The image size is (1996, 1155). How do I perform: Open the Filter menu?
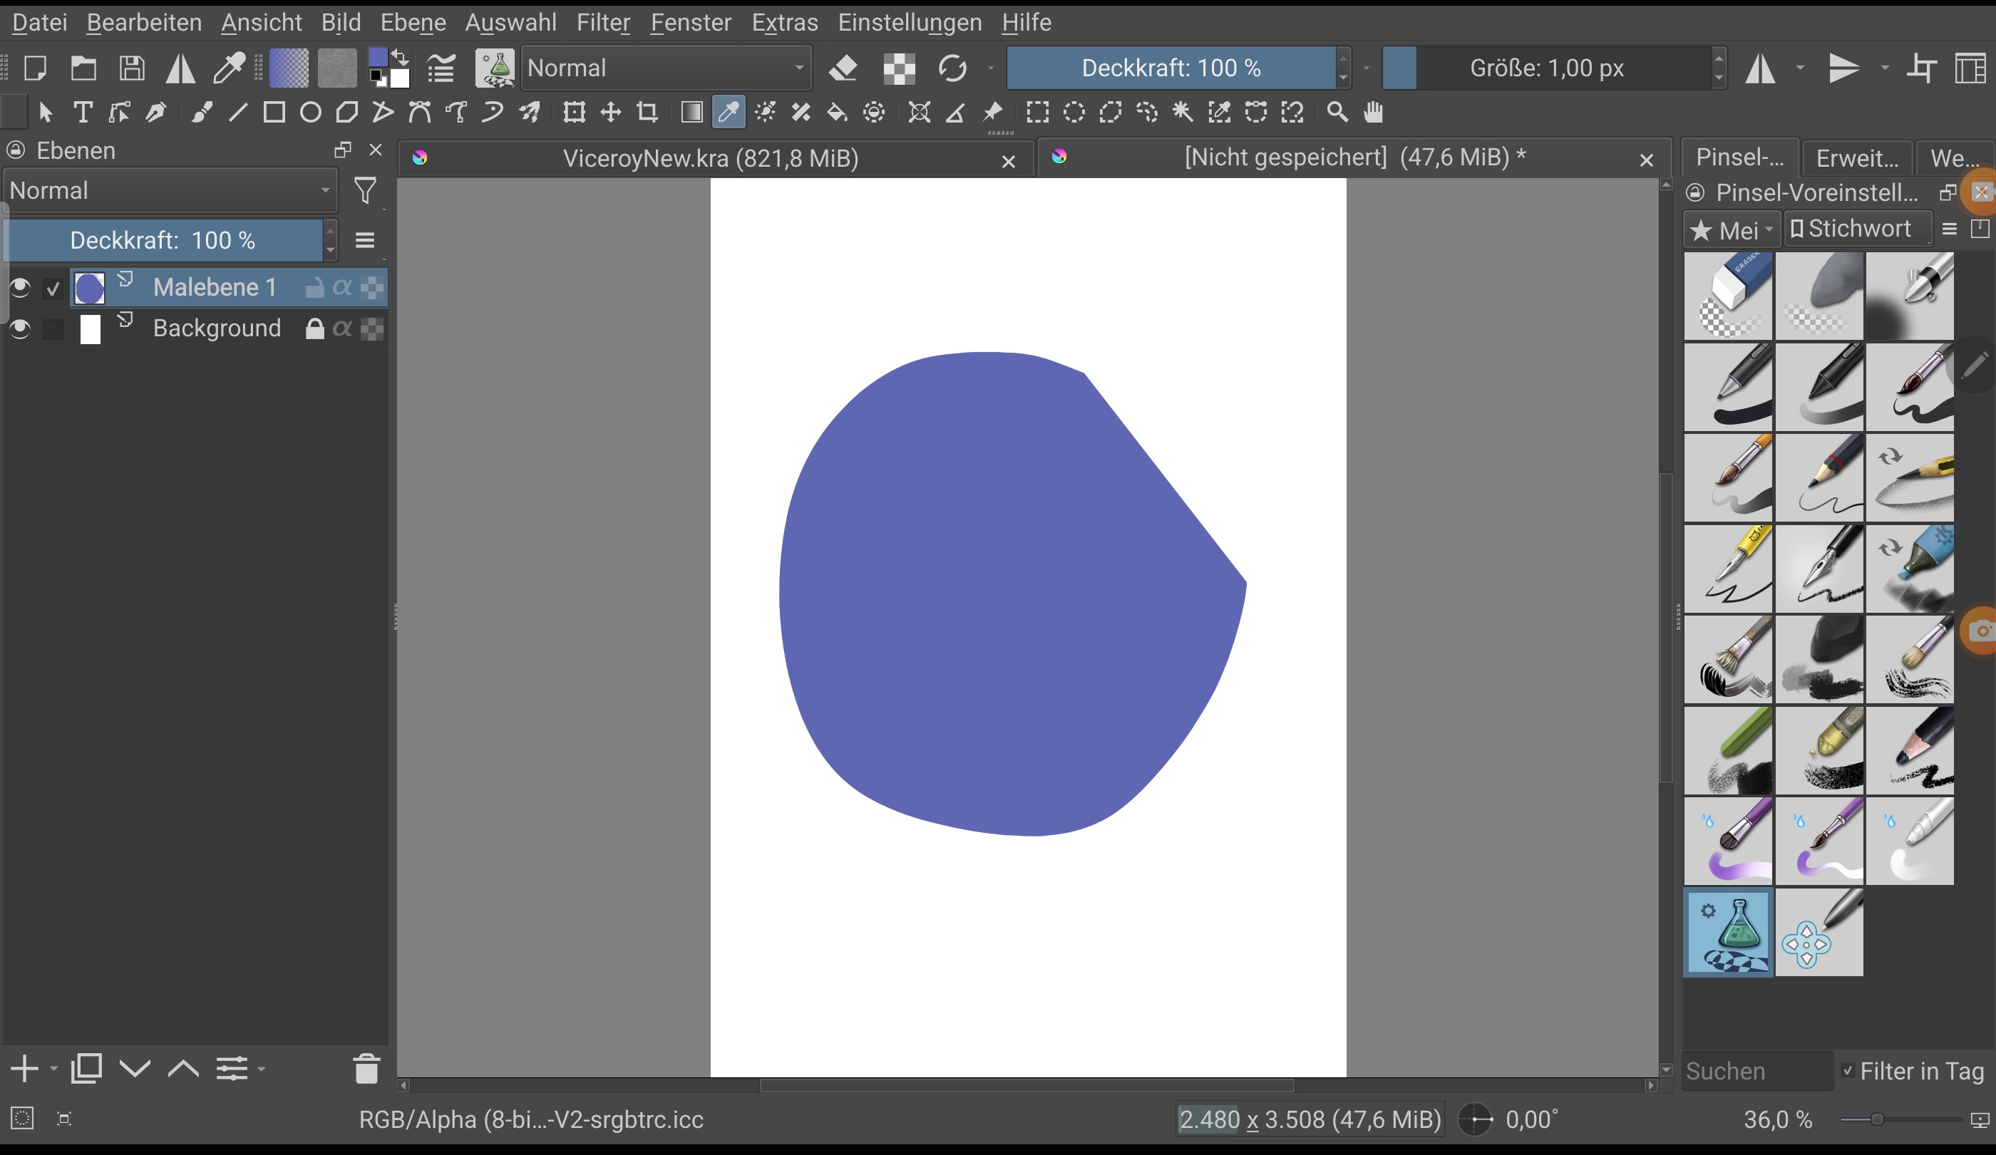603,22
